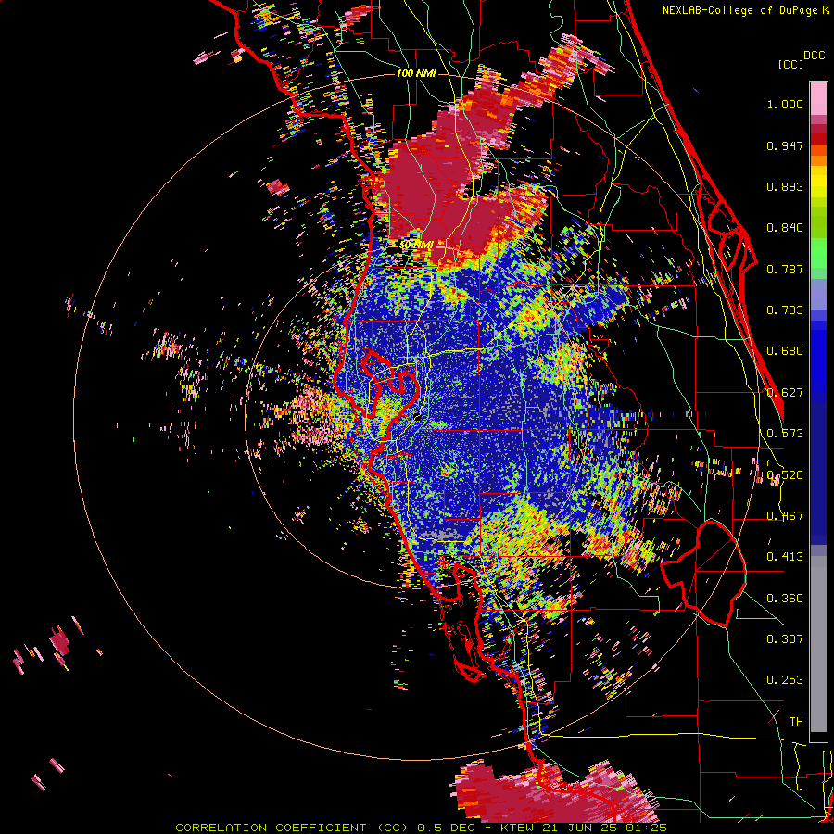Click the 100 NMI range ring label
This screenshot has height=834, width=834.
point(416,73)
